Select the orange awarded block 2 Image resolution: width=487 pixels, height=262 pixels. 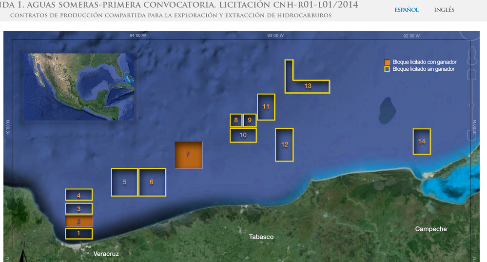pos(79,222)
